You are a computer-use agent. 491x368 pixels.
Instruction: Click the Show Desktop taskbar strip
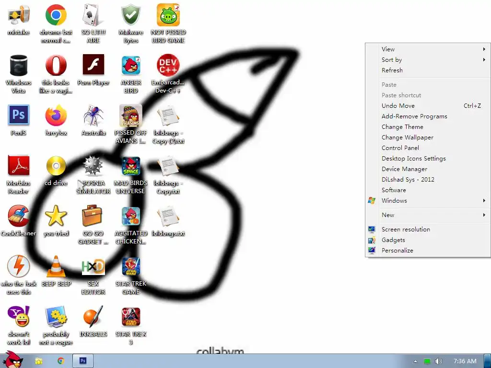[x=488, y=361]
